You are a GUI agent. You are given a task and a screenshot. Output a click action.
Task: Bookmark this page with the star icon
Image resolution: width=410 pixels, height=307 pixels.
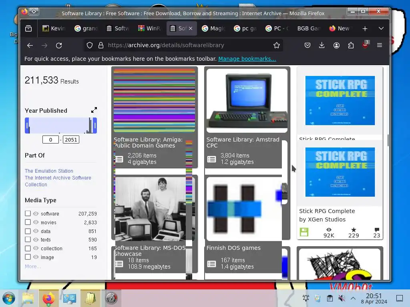276,46
